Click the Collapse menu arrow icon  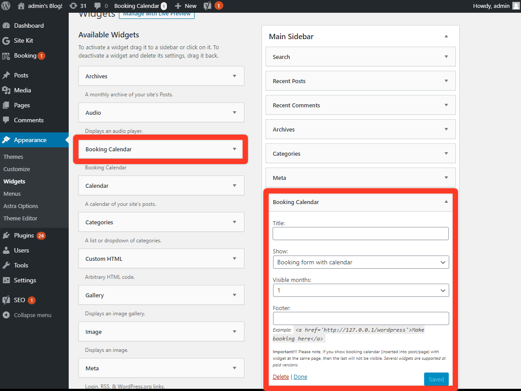[x=6, y=315]
